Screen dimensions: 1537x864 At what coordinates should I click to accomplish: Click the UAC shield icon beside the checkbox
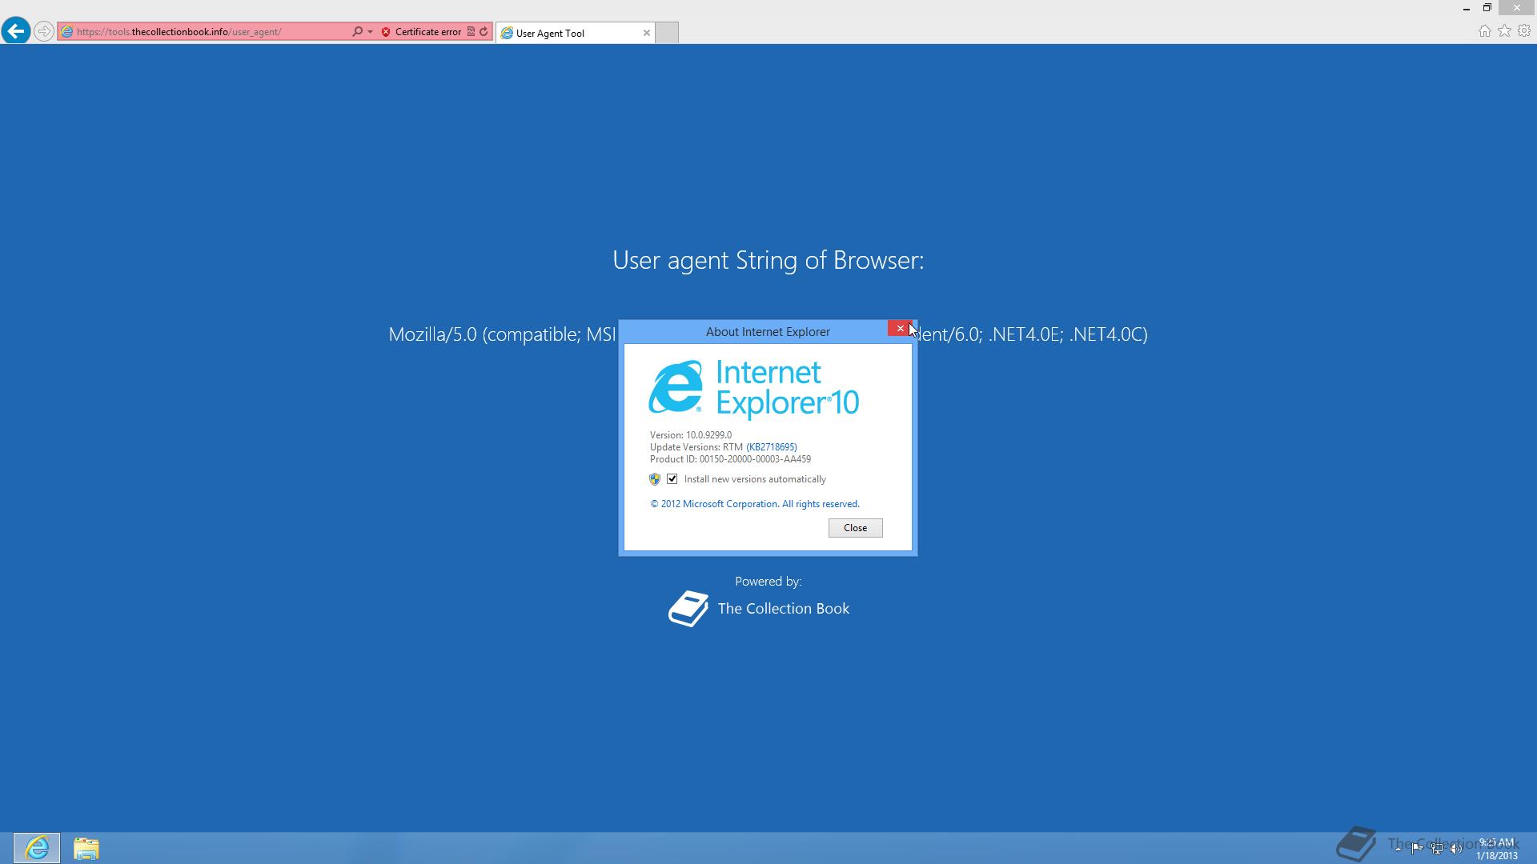point(655,479)
